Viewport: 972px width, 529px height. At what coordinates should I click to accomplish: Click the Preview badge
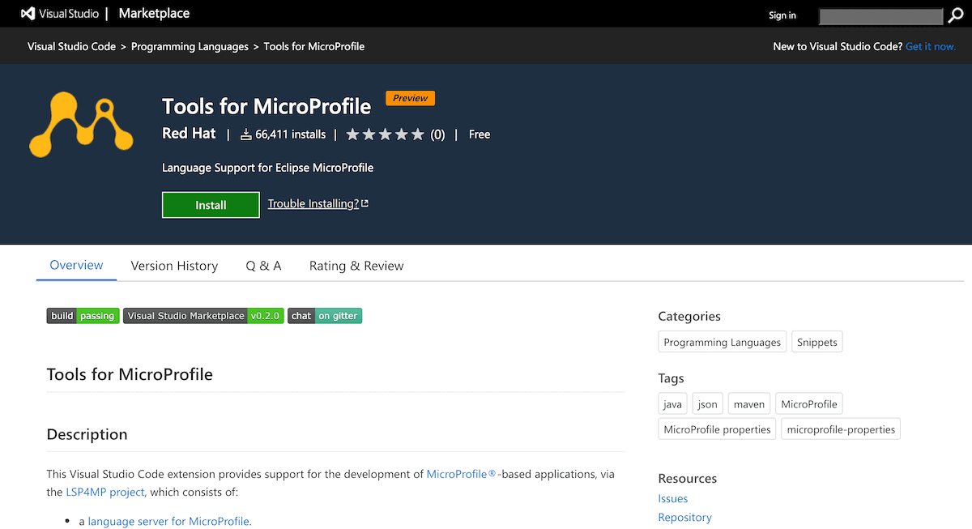point(411,98)
